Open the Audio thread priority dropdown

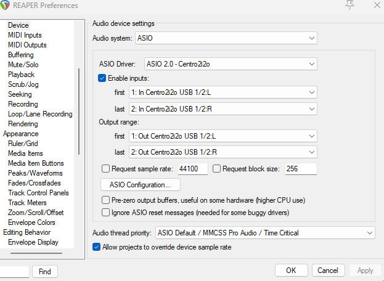tap(265, 233)
